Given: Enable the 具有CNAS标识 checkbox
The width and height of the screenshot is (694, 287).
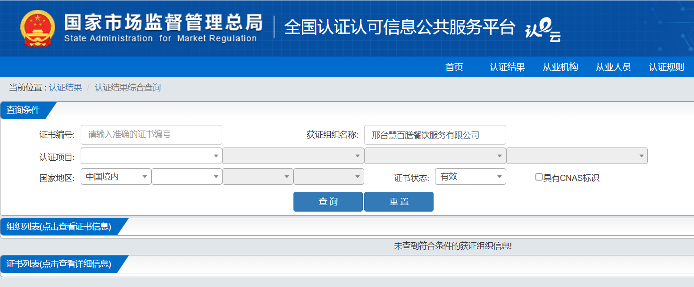Looking at the screenshot, I should click(539, 177).
